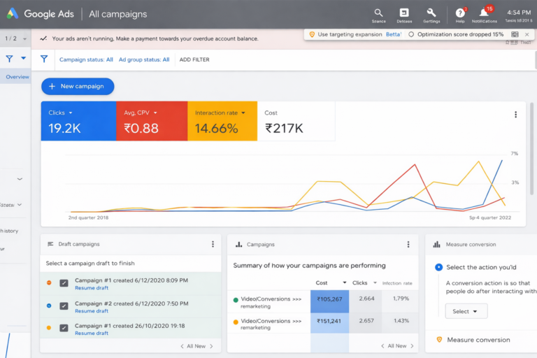
Task: Click the filter funnel icon beside Campaign status
Action: pyautogui.click(x=44, y=59)
